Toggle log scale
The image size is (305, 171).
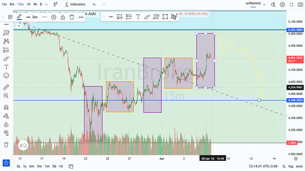(291, 166)
